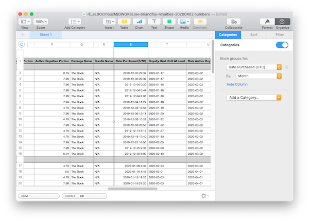
Task: Open the Format inspector
Action: [267, 22]
